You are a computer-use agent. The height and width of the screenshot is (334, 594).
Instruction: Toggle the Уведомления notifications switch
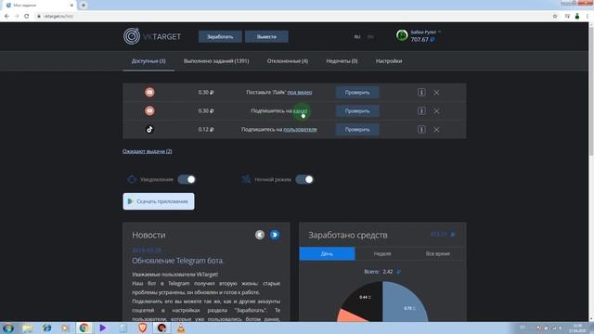pos(187,179)
